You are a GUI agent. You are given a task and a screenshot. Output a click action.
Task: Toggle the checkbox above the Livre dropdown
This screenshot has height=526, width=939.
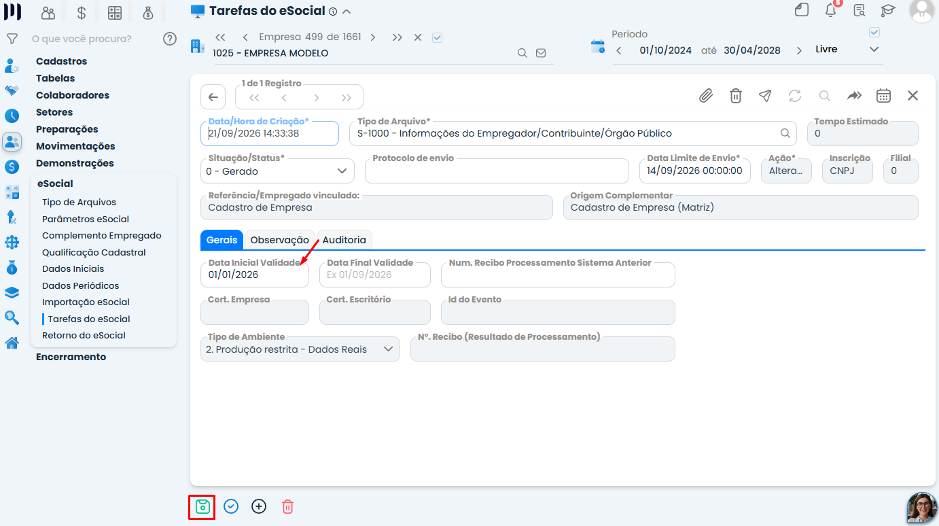pyautogui.click(x=874, y=33)
